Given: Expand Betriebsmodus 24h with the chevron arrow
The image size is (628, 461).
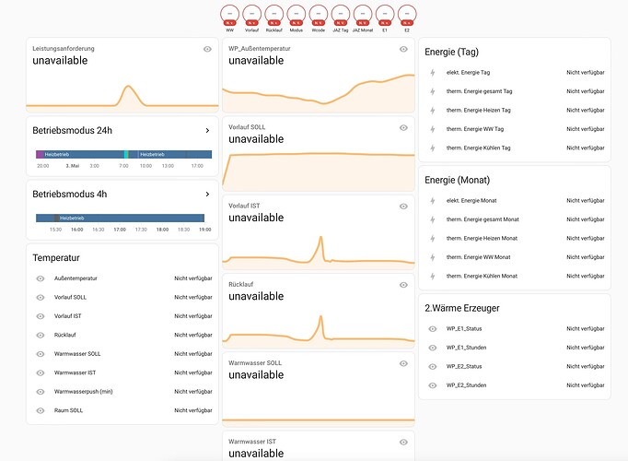Looking at the screenshot, I should 207,131.
